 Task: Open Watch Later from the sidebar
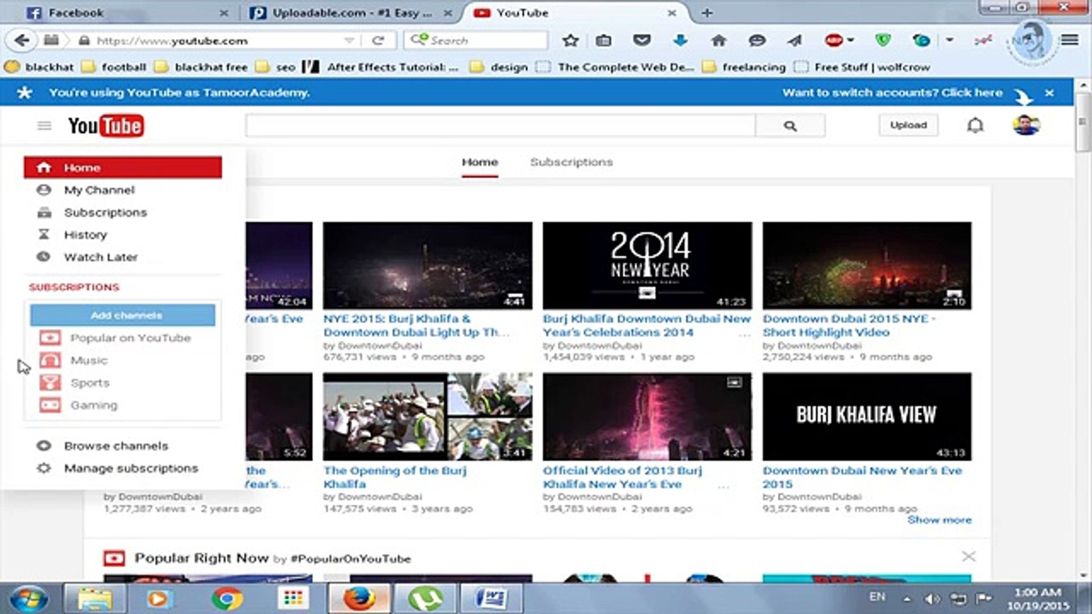click(100, 257)
